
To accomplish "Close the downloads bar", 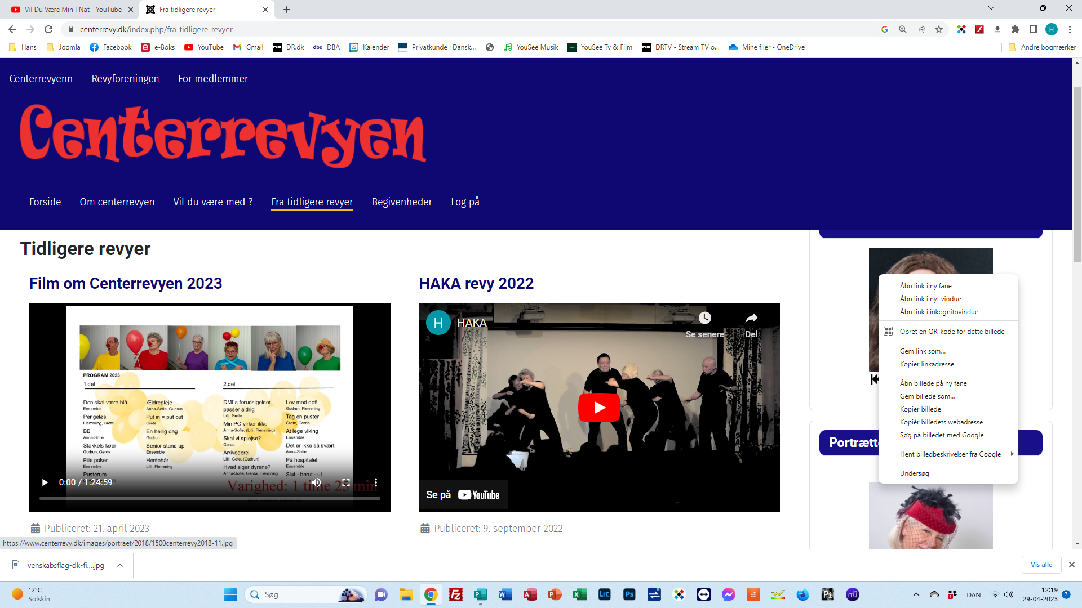I will (1072, 565).
